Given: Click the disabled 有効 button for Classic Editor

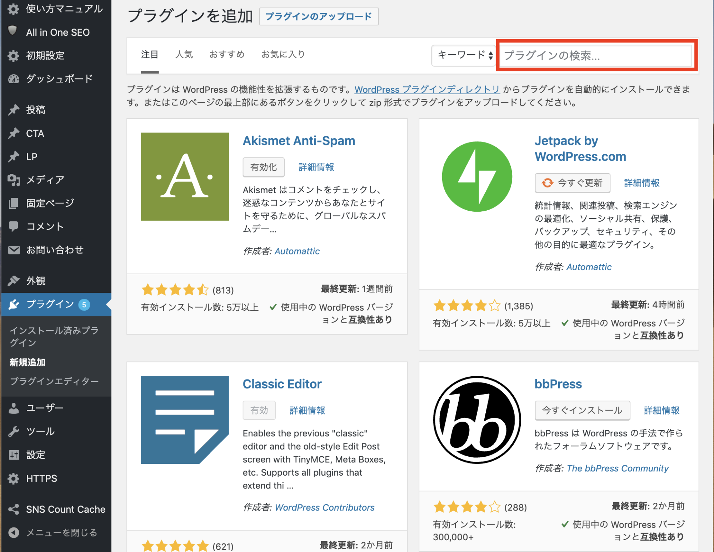Looking at the screenshot, I should point(259,410).
